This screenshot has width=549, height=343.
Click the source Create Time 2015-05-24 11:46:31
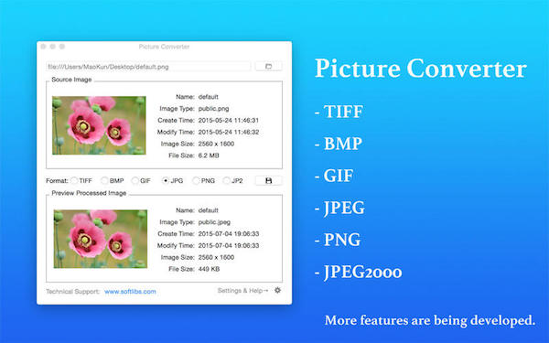229,121
